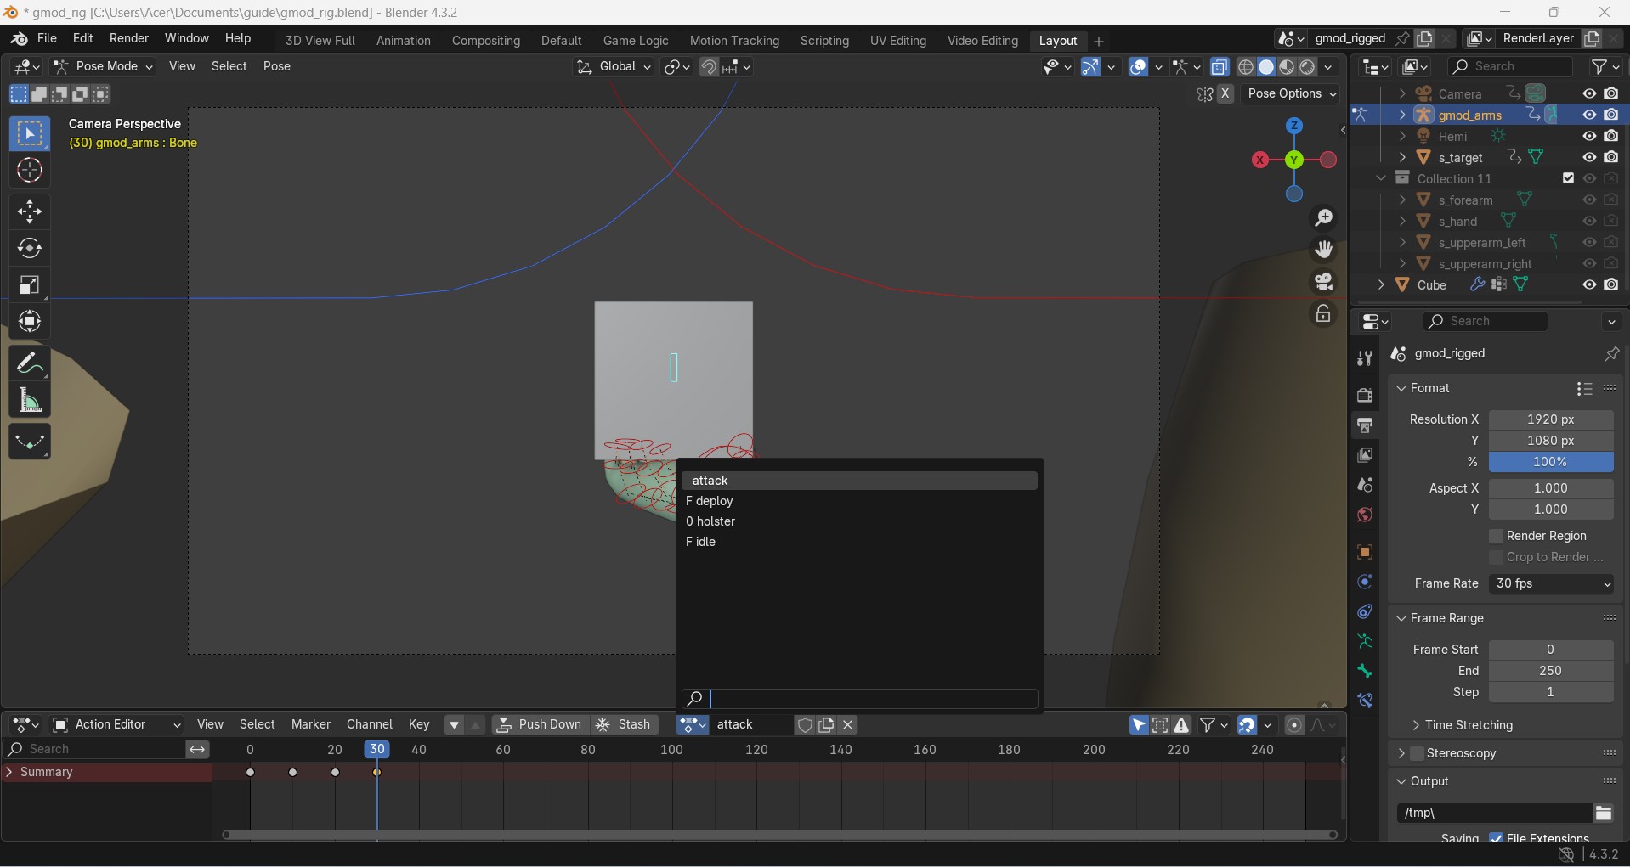Choose the holster action from the list
Image resolution: width=1630 pixels, height=867 pixels.
(716, 521)
